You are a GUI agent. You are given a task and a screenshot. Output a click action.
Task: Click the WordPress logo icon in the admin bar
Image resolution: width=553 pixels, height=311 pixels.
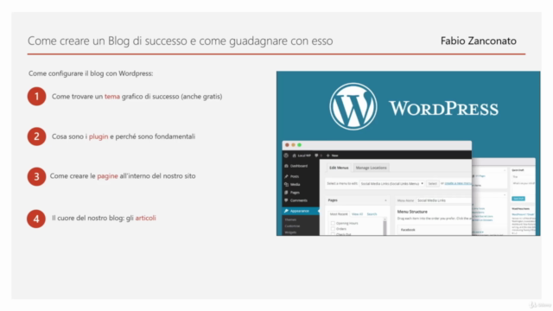click(286, 155)
